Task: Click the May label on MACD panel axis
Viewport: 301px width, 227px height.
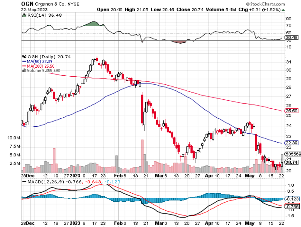Action: coord(250,223)
